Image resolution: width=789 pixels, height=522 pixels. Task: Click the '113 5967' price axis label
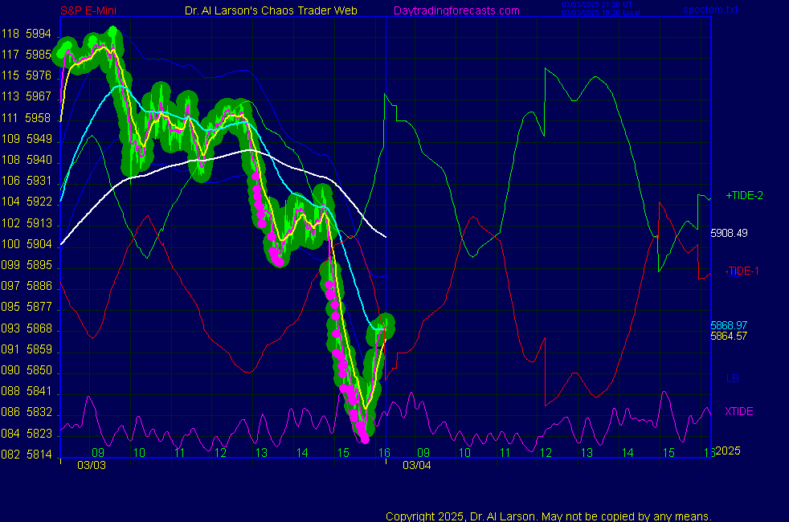27,96
